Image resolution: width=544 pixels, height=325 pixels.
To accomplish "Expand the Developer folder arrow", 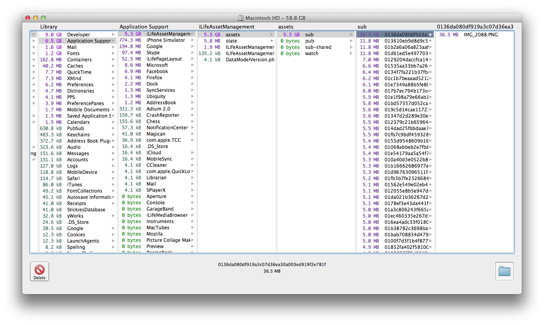I will tap(113, 35).
